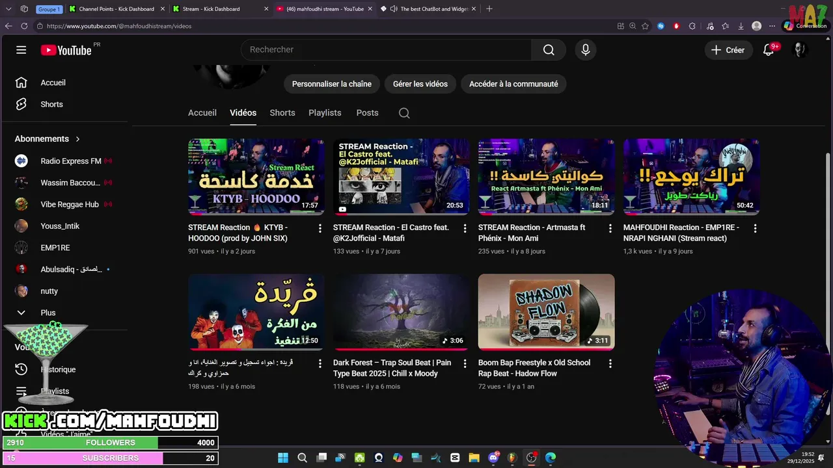
Task: Open more options for Dark Forest video
Action: 465,363
